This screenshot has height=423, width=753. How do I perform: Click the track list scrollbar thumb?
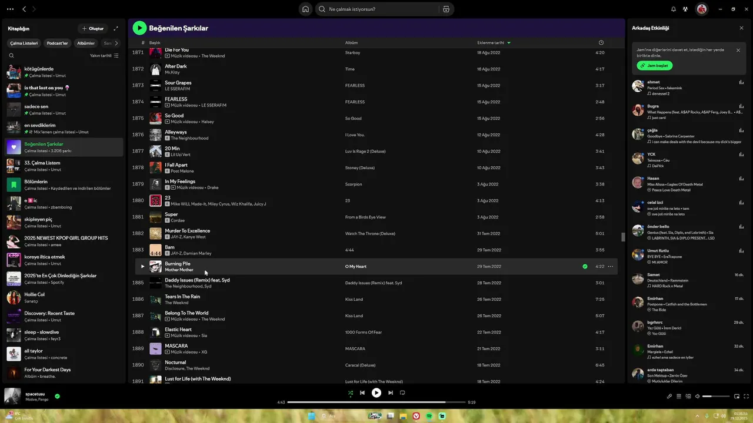point(623,237)
